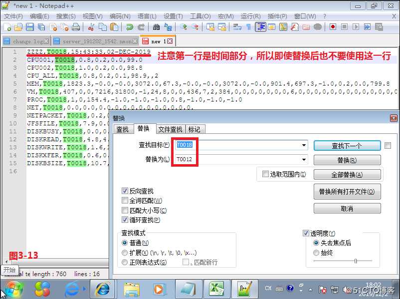The height and width of the screenshot is (299, 400).
Task: Click the 查找目标 input field containing T0018
Action: [241, 145]
